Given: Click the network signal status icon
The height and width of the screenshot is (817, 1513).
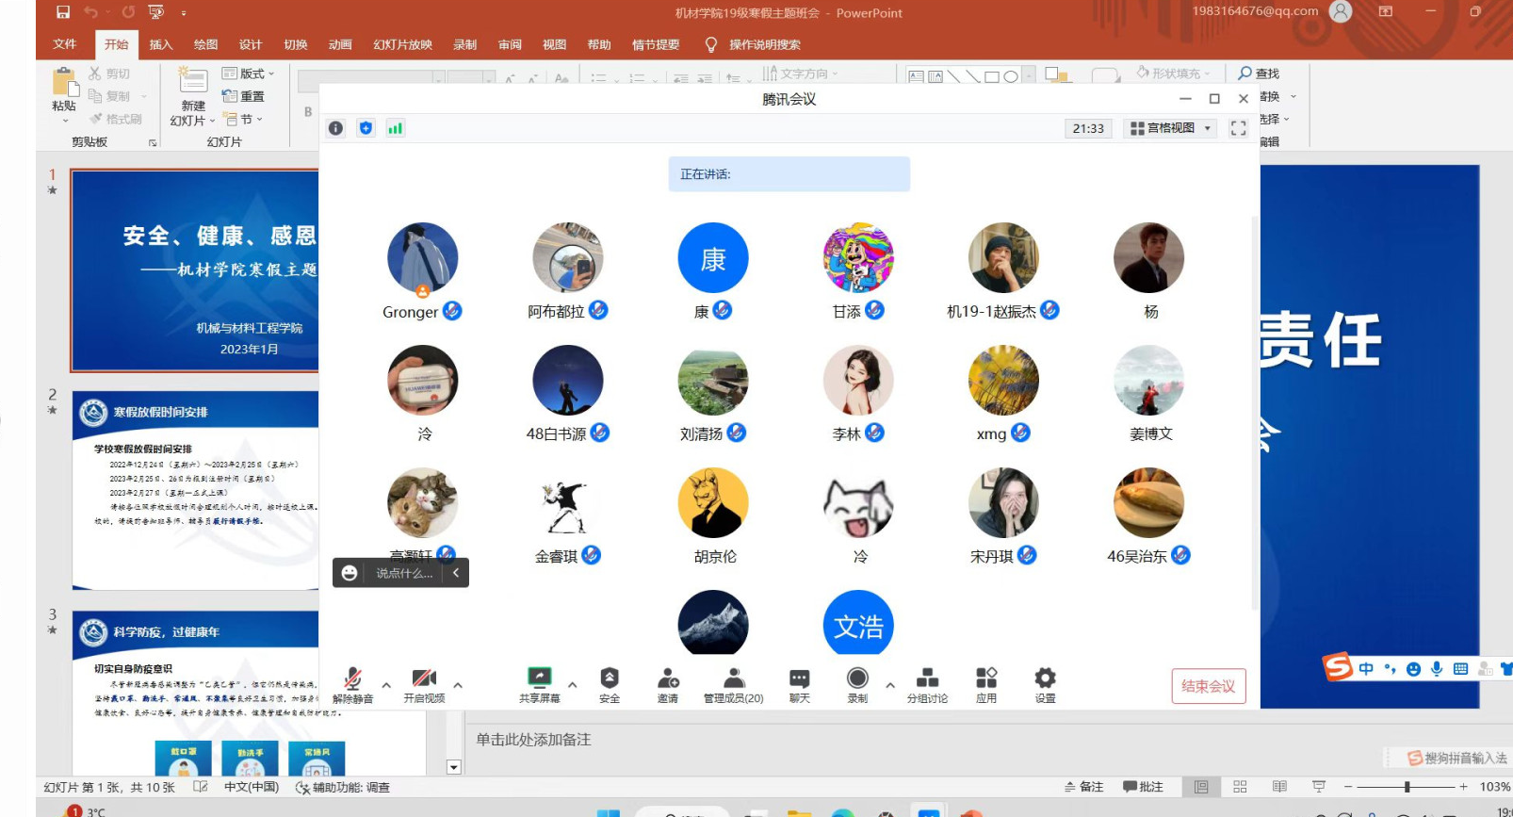Looking at the screenshot, I should [x=396, y=128].
